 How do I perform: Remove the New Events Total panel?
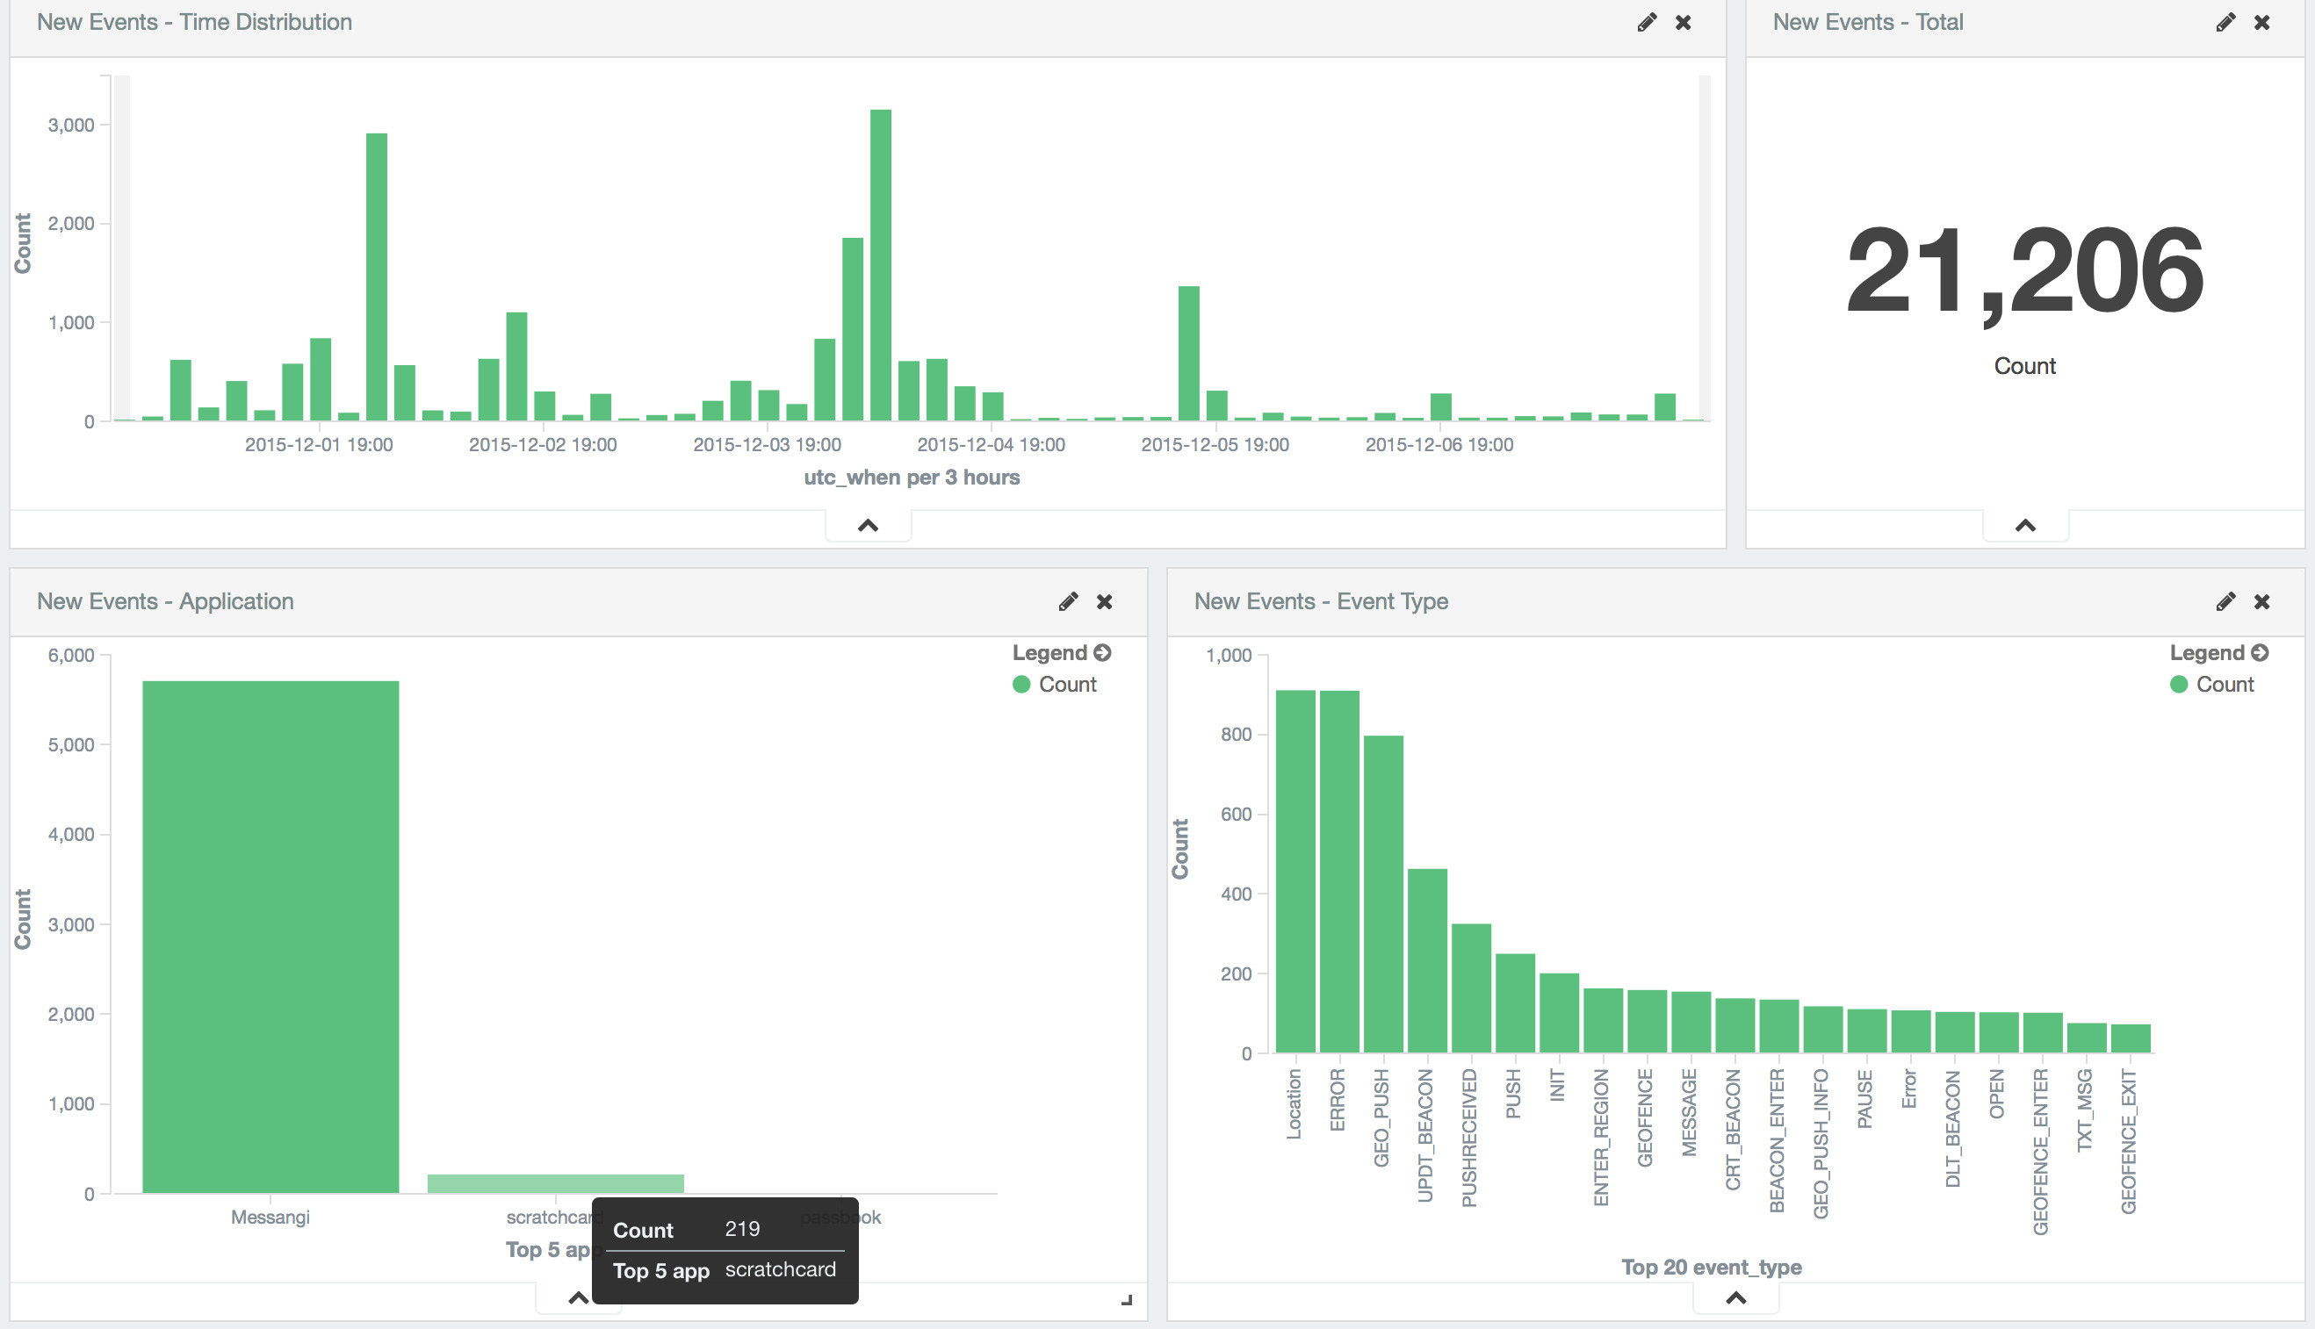click(2262, 22)
